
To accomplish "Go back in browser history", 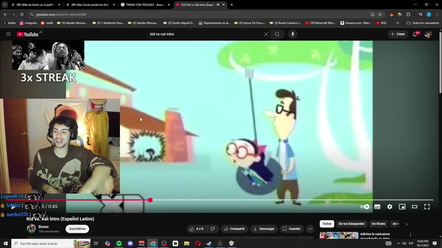I will (5, 14).
